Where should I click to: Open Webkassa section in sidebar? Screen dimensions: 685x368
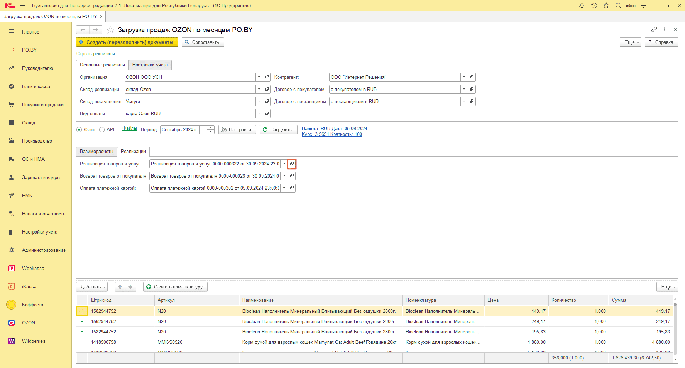click(x=33, y=268)
